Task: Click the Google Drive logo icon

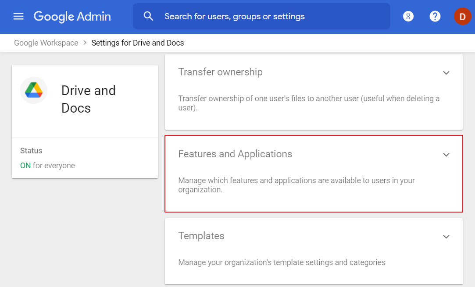Action: click(34, 90)
